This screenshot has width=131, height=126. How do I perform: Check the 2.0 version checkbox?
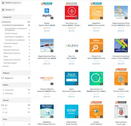[x=3, y=112]
